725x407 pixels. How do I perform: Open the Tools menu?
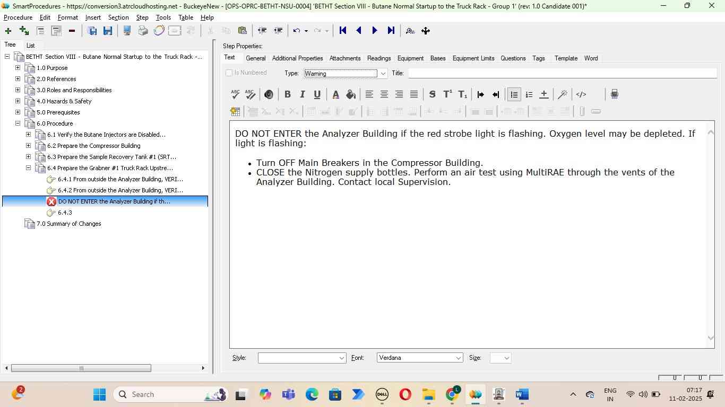[163, 17]
